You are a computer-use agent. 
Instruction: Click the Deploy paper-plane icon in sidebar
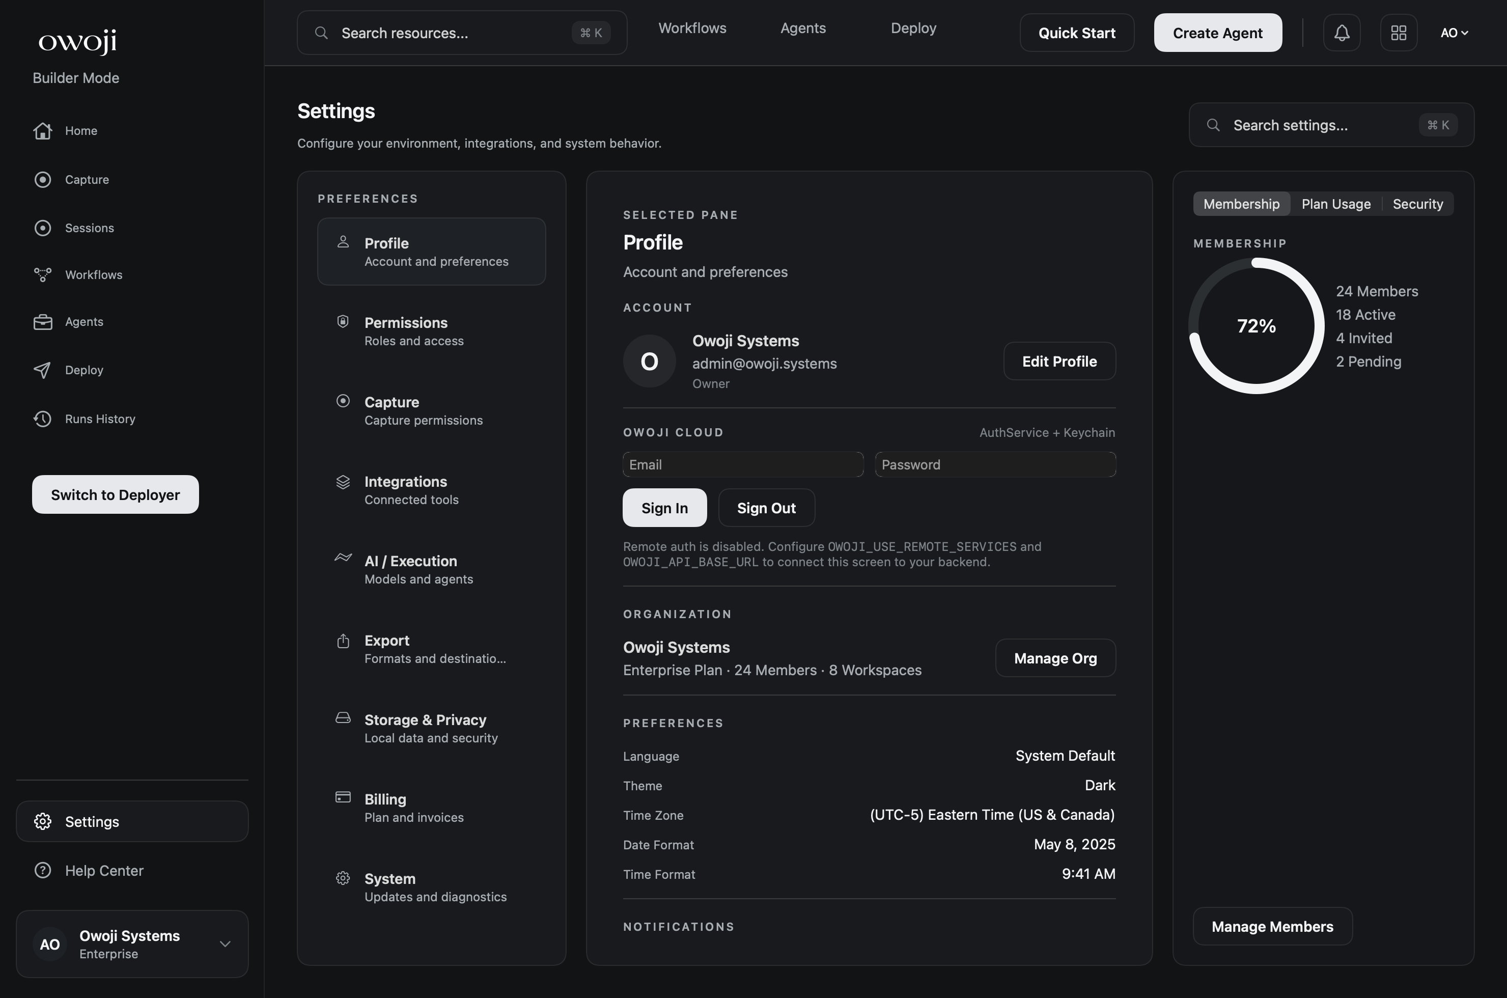(x=42, y=370)
